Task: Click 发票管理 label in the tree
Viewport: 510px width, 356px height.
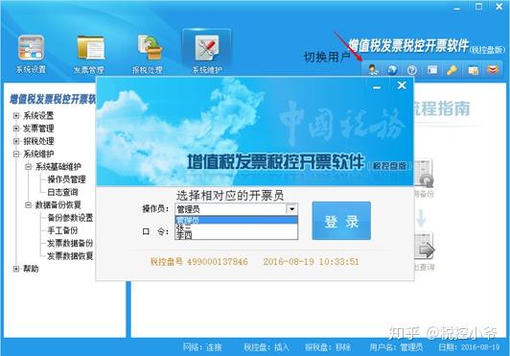Action: (x=38, y=129)
